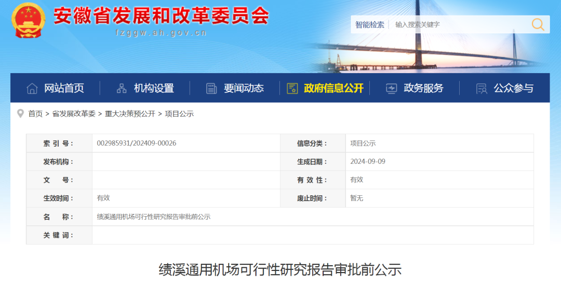561x286 pixels.
Task: Open the 机构设置 menu item
Action: (154, 89)
